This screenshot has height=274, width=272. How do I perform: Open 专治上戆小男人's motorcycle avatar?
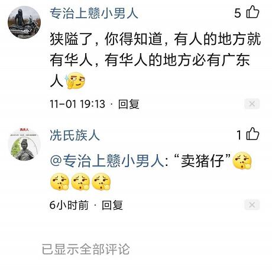click(24, 22)
